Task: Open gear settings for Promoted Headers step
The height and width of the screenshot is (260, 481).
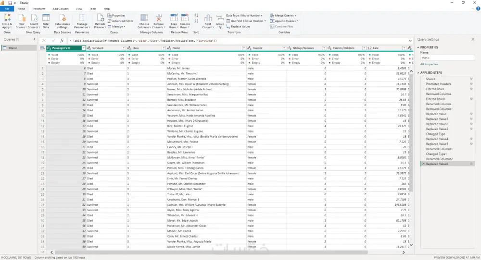Action: click(x=471, y=84)
